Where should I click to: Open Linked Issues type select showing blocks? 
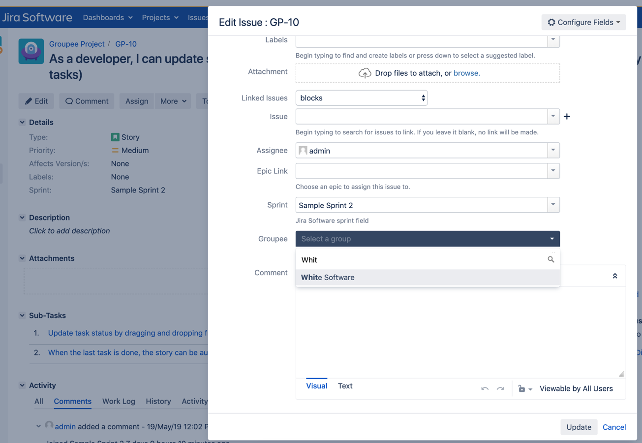point(362,98)
